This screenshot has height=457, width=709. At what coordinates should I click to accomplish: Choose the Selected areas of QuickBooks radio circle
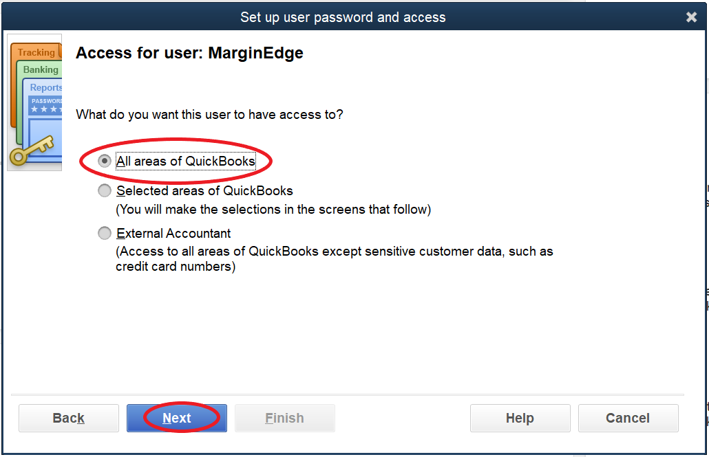(105, 191)
